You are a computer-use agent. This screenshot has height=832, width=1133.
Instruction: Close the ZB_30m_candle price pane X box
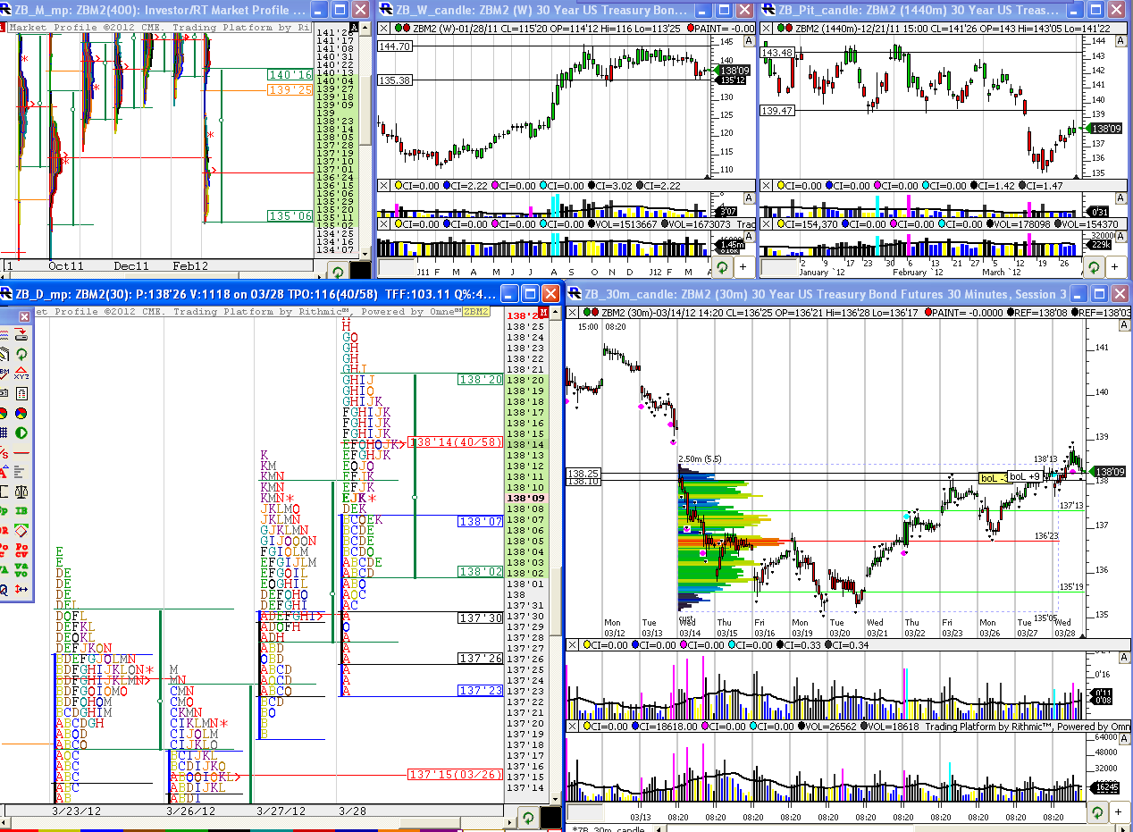[573, 311]
